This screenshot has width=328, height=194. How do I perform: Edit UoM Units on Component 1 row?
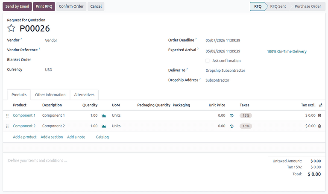(116, 115)
